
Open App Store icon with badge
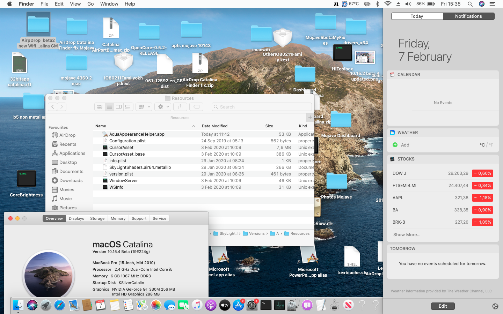pyautogui.click(x=238, y=305)
